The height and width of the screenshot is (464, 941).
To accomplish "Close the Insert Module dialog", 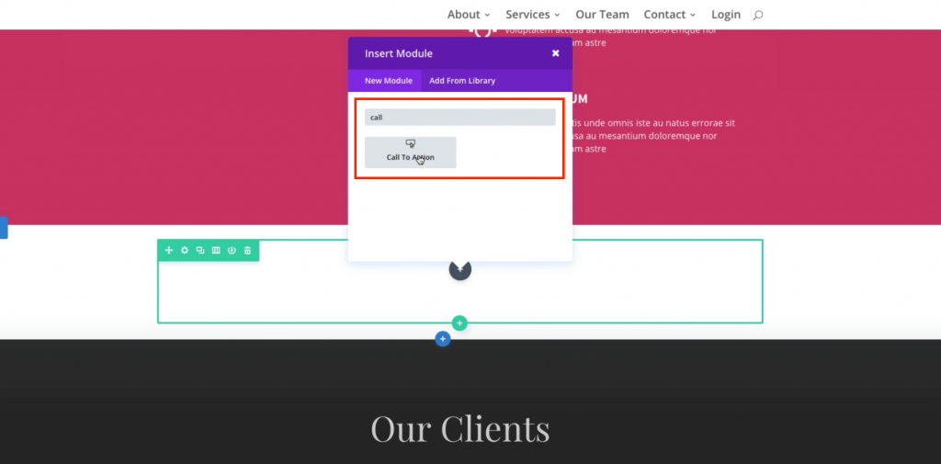I will (x=556, y=53).
